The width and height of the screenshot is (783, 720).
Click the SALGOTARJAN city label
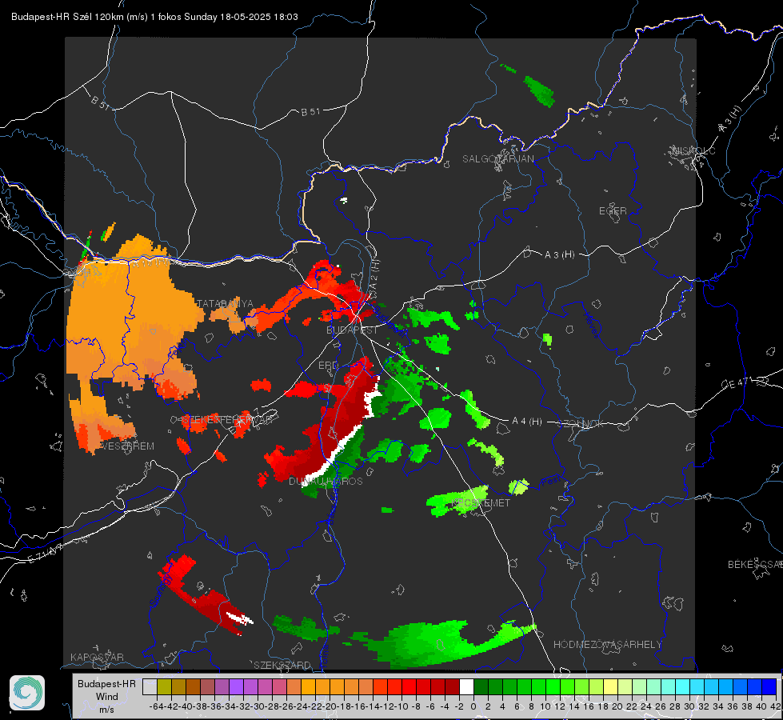pos(497,159)
